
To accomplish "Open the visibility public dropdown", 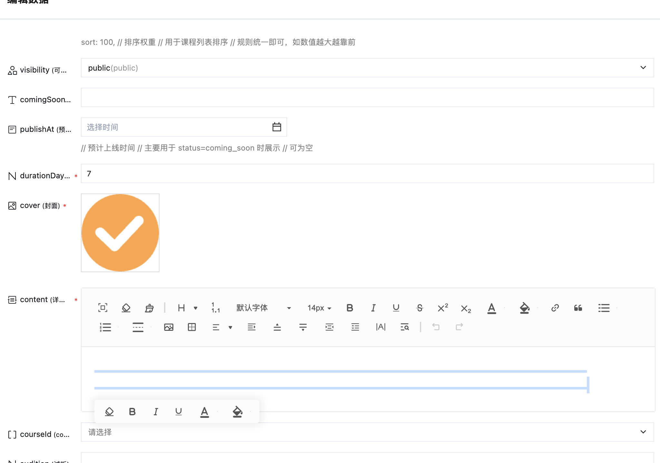I will pyautogui.click(x=367, y=68).
